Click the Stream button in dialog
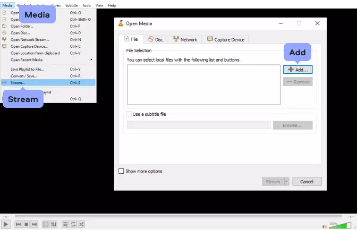Image resolution: width=357 pixels, height=230 pixels. click(x=273, y=182)
